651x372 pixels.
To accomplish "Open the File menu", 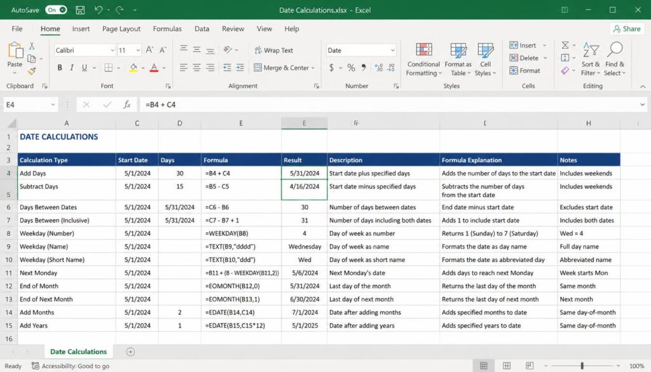I will (x=17, y=29).
